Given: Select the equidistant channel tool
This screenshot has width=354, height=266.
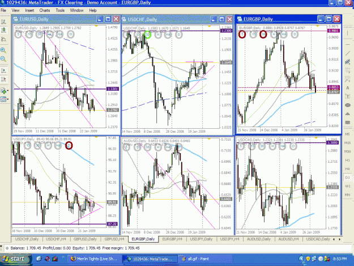Looking at the screenshot, I should coord(347,61).
